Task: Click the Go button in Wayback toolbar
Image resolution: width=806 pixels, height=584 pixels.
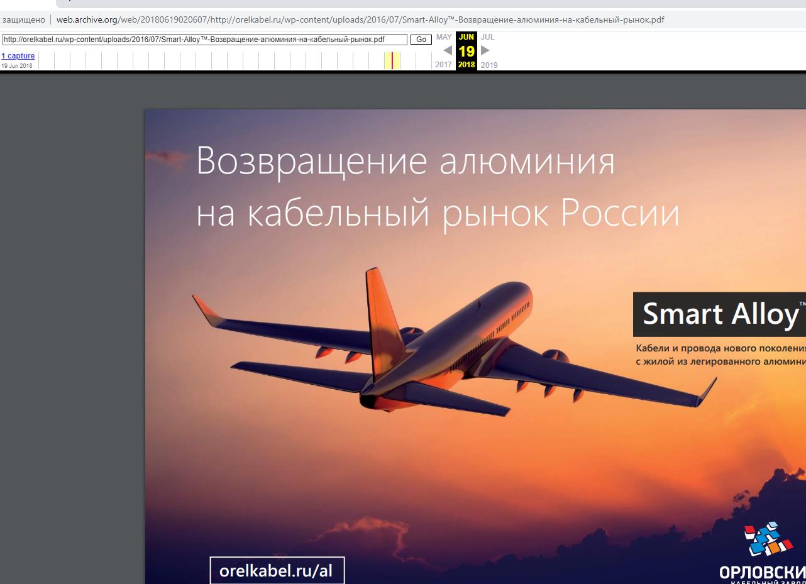Action: tap(421, 40)
